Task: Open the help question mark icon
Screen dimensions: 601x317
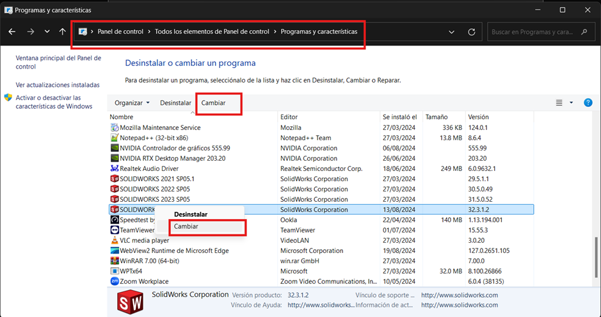Action: (x=588, y=102)
